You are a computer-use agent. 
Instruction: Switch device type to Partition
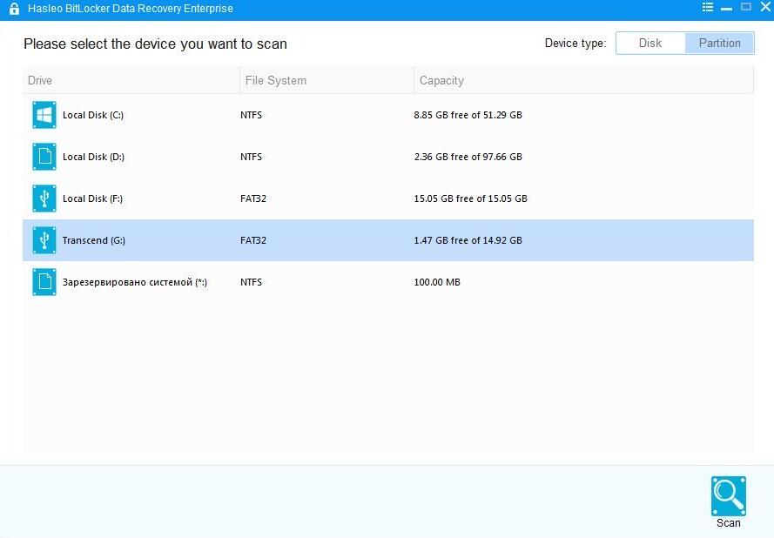click(x=720, y=44)
